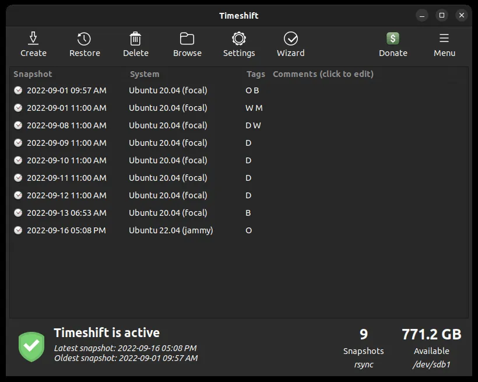Click the 'Timeshift is active' status heading
This screenshot has width=478, height=382.
107,333
